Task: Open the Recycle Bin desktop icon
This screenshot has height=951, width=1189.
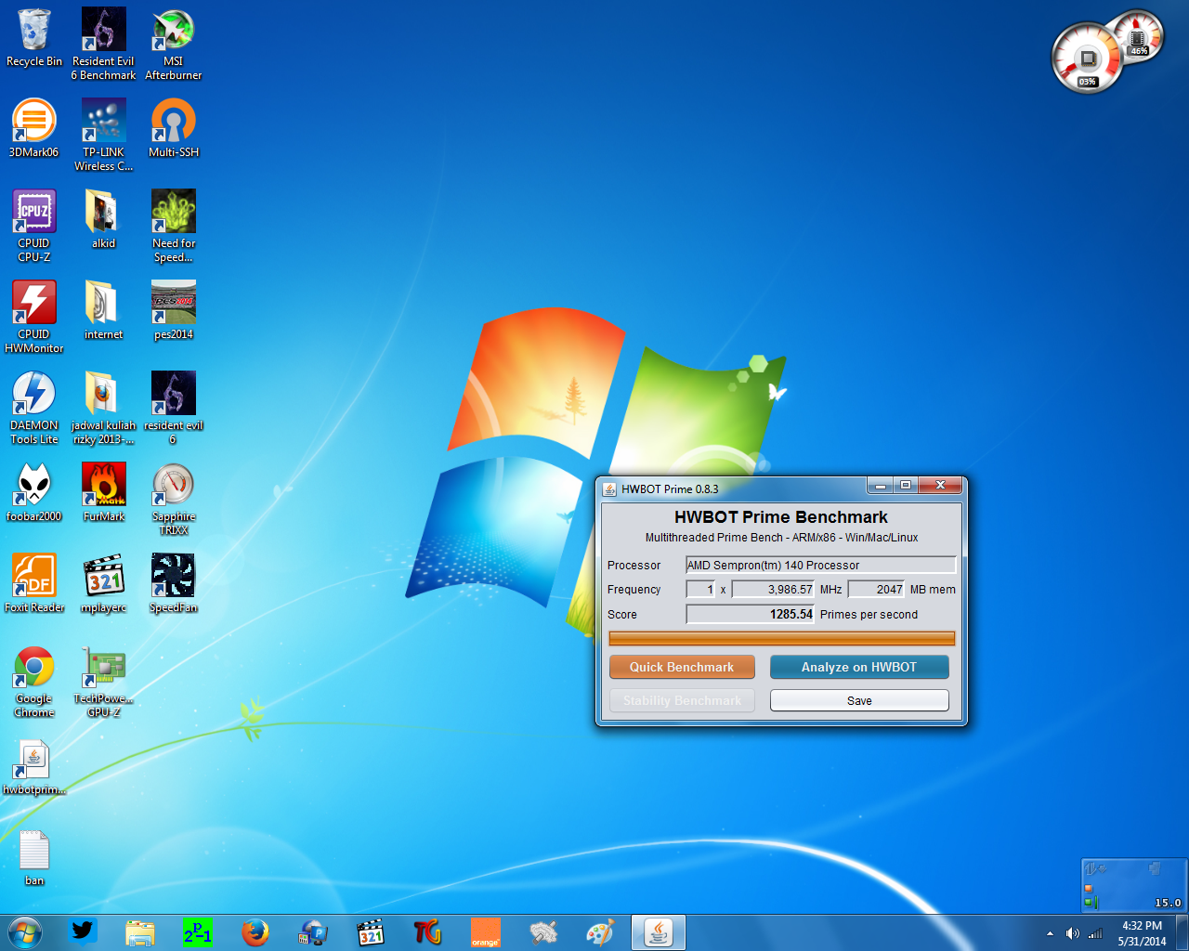Action: coord(34,38)
